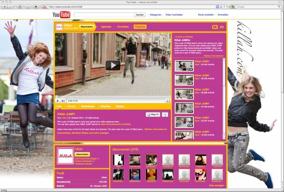Click the Suchen search button
284x192 pixels.
pyautogui.click(x=140, y=15)
